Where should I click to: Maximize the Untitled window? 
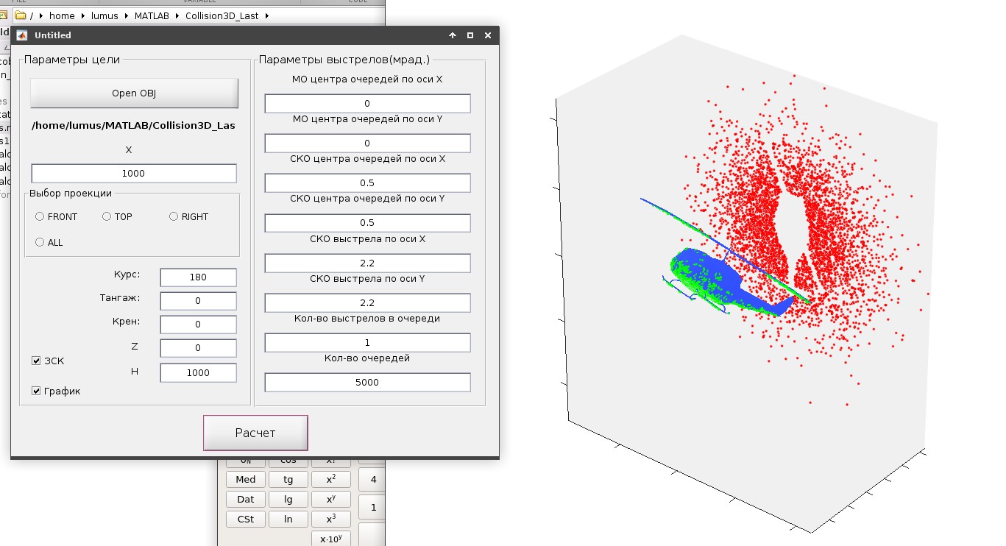[470, 35]
